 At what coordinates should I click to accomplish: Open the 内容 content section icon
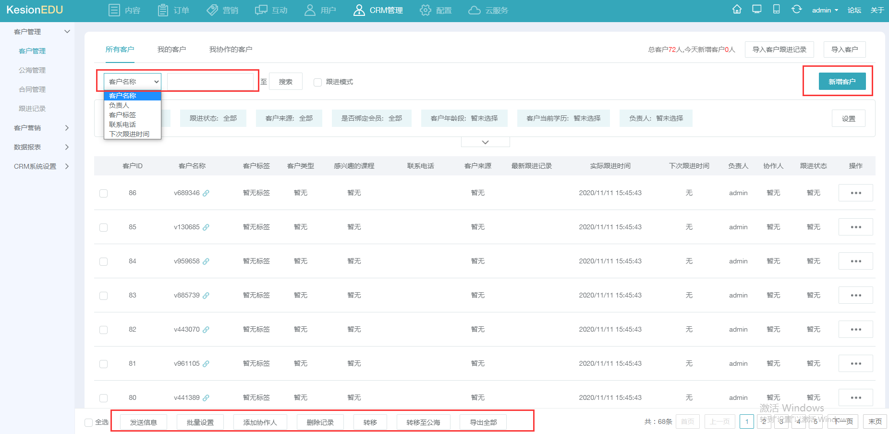114,10
